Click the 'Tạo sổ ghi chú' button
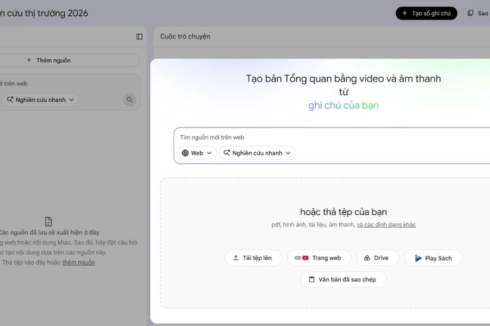This screenshot has height=326, width=490. [x=426, y=14]
